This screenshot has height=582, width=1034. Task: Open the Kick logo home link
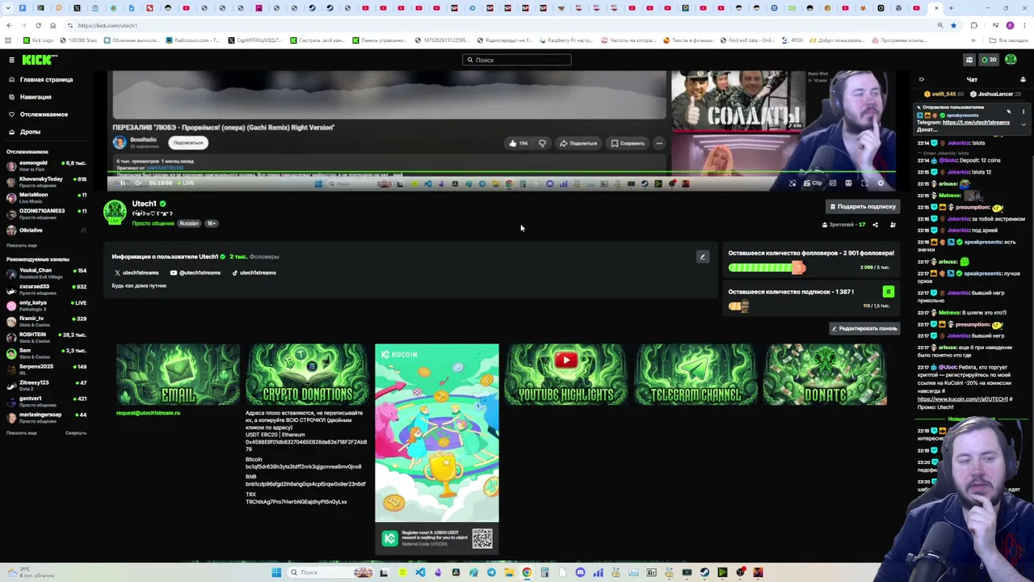pos(39,60)
